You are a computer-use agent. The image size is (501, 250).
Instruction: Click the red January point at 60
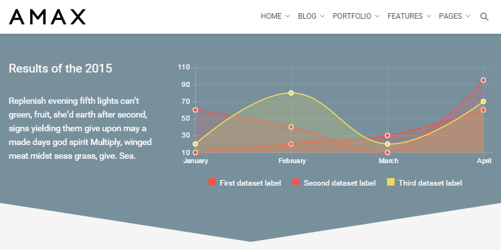[195, 110]
